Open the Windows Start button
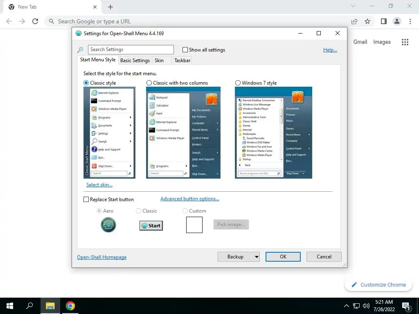Viewport: 419px width, 314px height. point(10,306)
